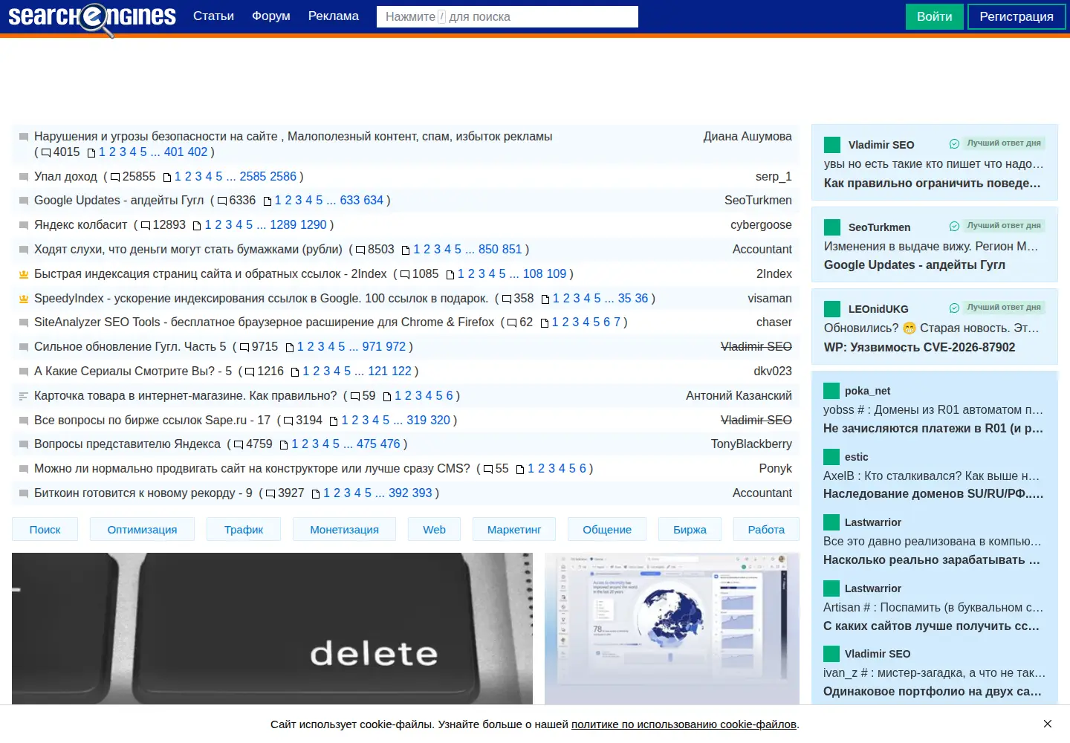Select the Работа category tab
Screen dimensions: 1070x743
[766, 530]
